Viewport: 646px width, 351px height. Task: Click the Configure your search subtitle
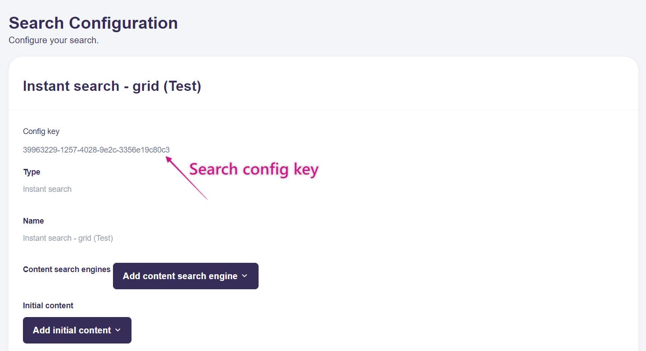point(54,40)
